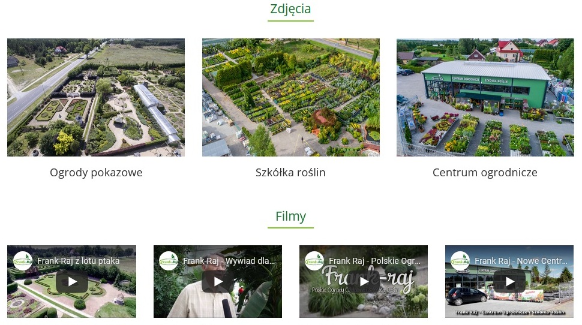Play the Frank-Raj z lotu ptaka video
The image size is (582, 325).
(72, 282)
